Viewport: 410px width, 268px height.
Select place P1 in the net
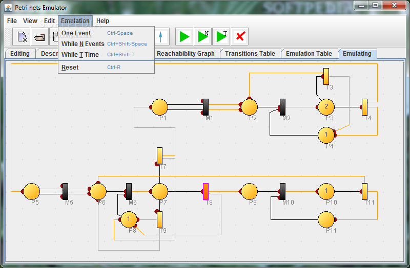159,107
